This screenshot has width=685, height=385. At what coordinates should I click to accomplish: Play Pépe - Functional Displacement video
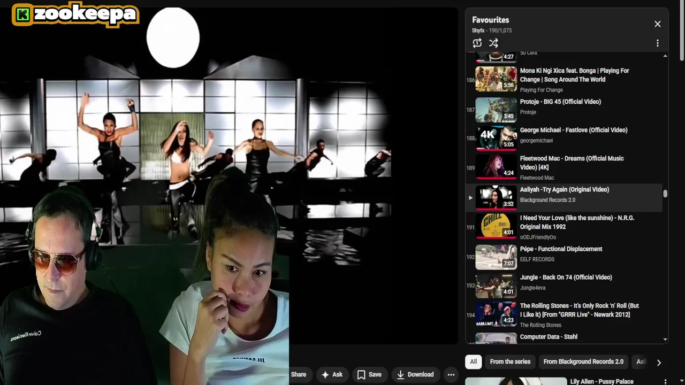pos(561,249)
